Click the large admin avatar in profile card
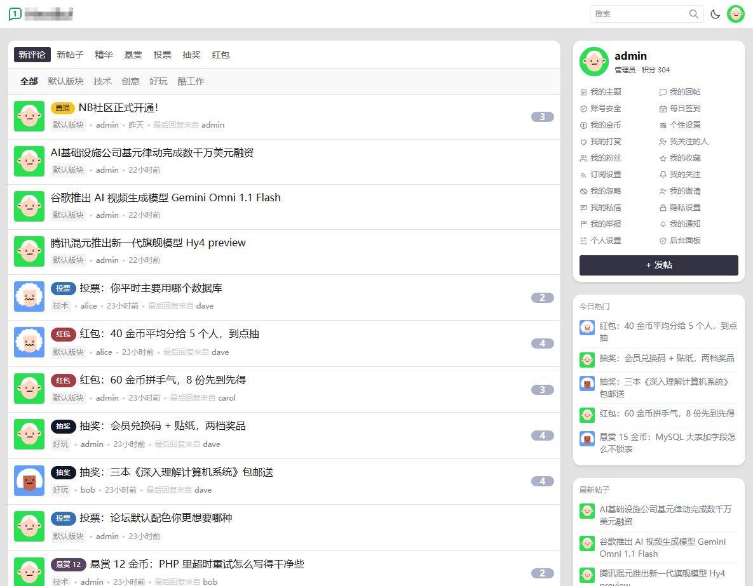753x586 pixels. [x=594, y=62]
